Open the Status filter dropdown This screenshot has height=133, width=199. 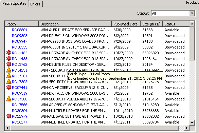point(192,13)
